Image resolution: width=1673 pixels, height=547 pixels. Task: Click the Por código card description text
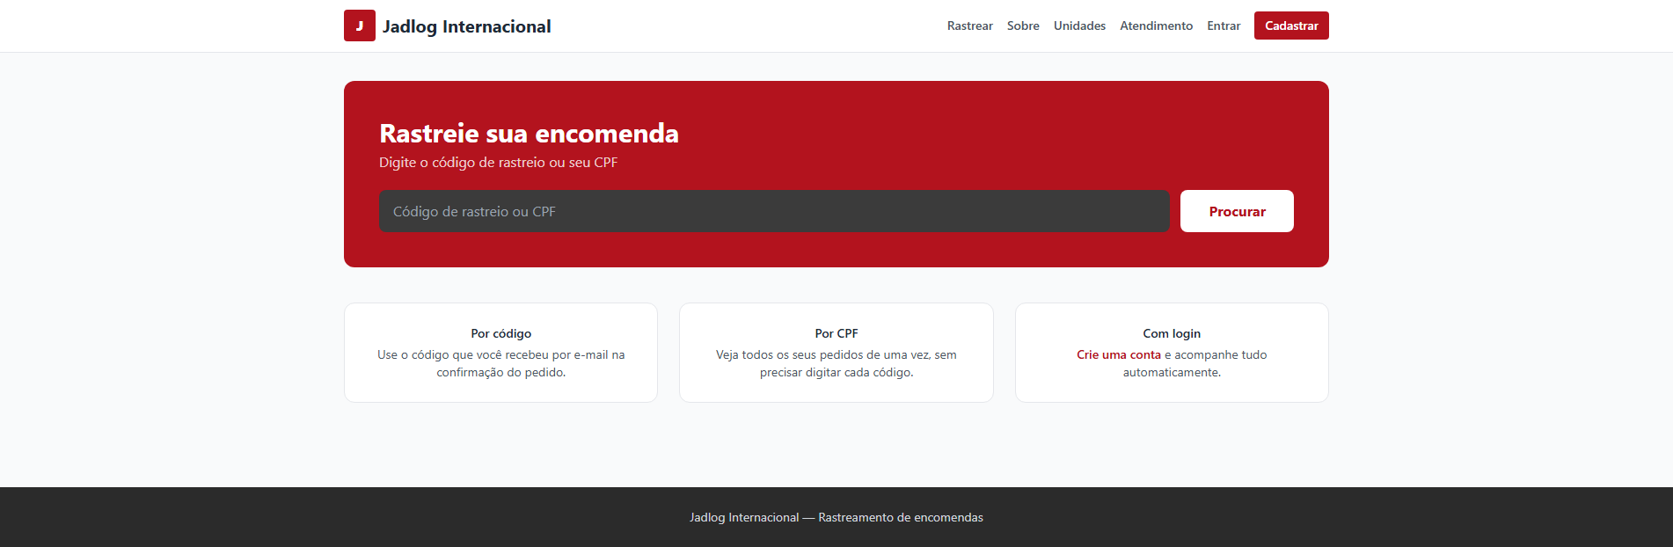click(500, 363)
